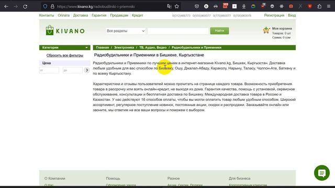
Task: Open 'Доставка' top menu link
Action: [x=81, y=15]
